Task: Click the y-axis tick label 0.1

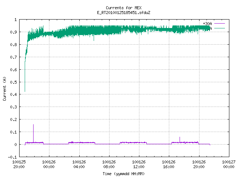Action: [13, 132]
